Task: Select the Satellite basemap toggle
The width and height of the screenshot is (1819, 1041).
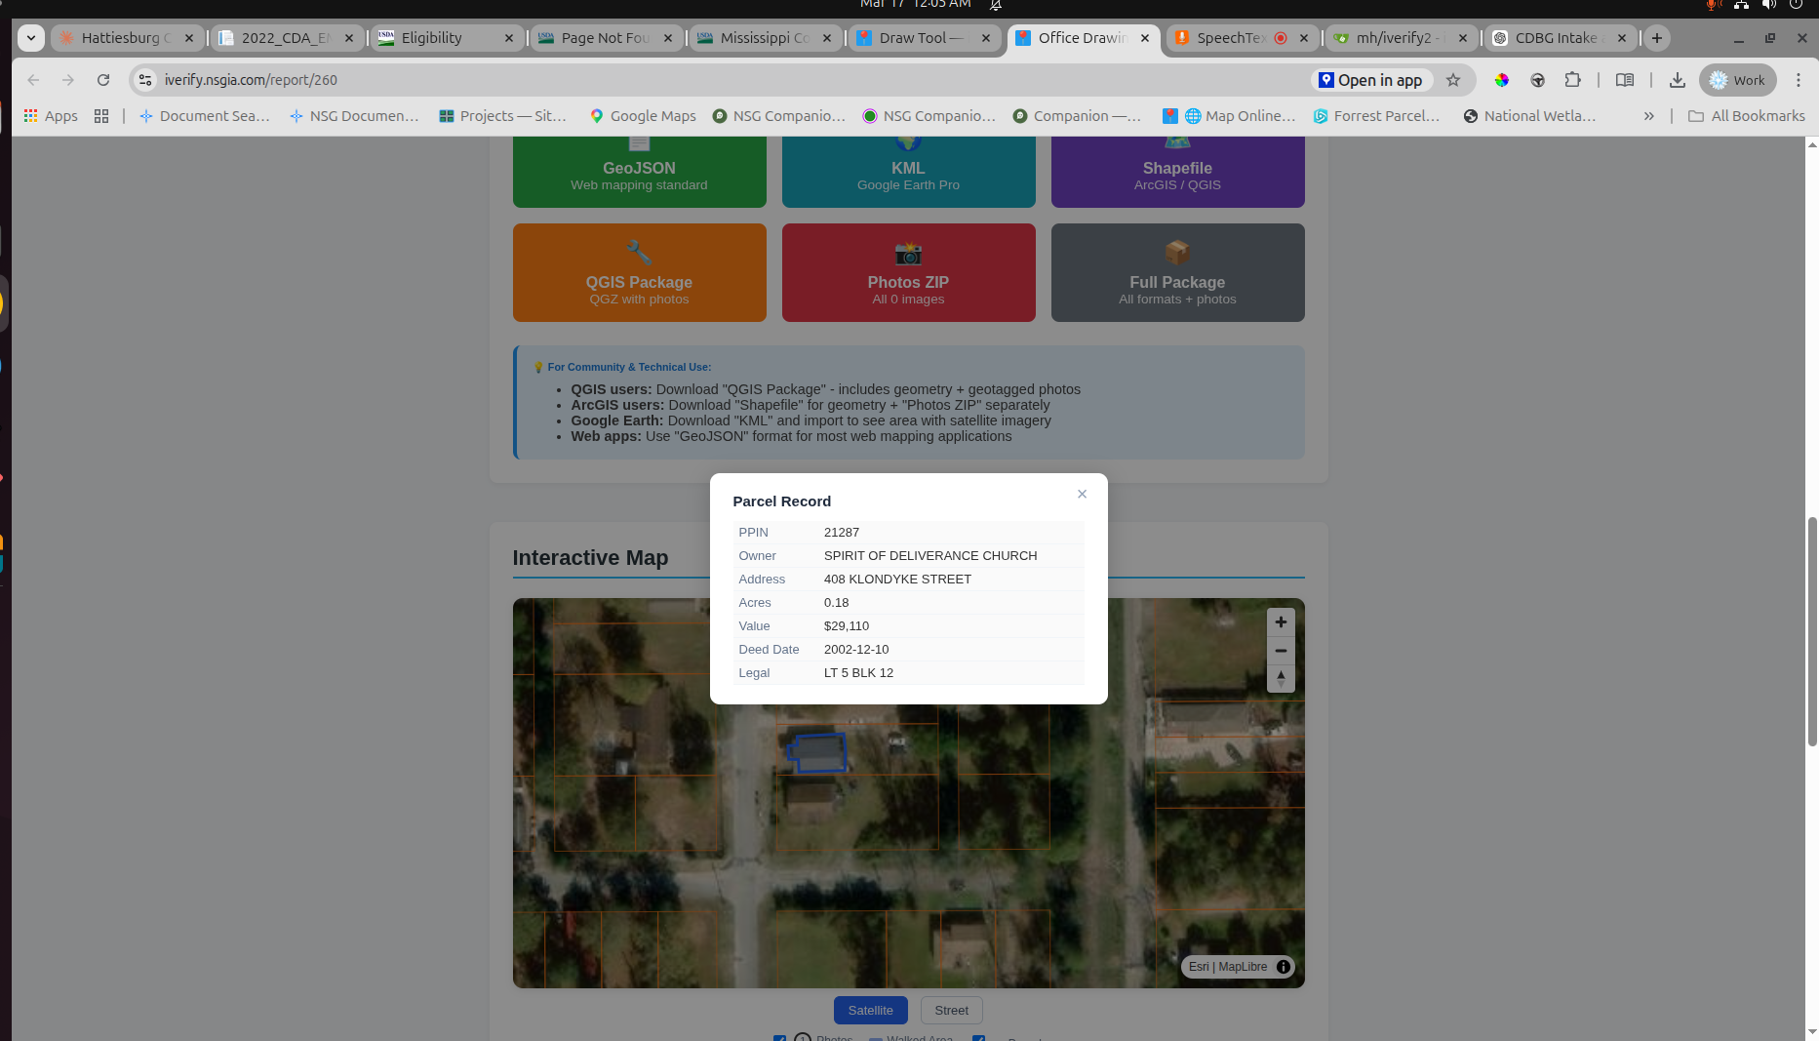Action: click(870, 1010)
